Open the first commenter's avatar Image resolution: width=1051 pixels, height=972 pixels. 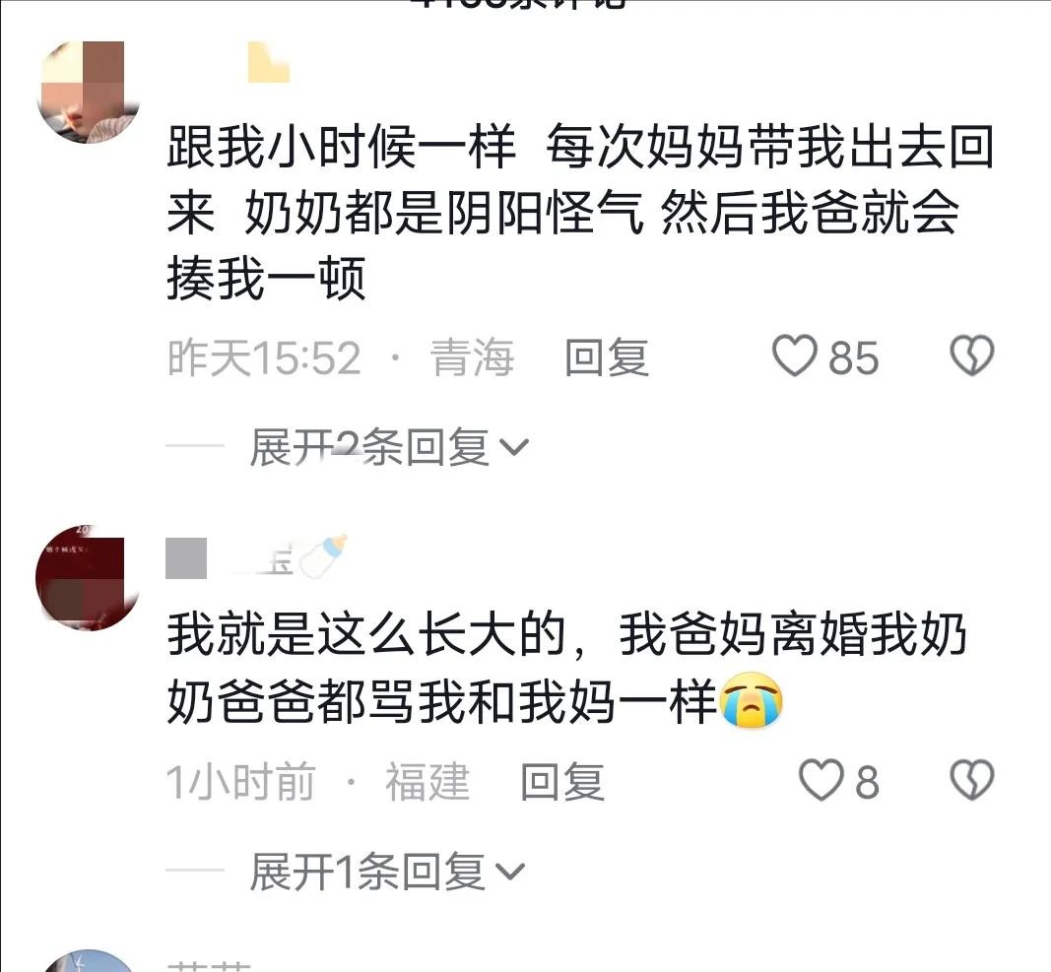tap(88, 92)
